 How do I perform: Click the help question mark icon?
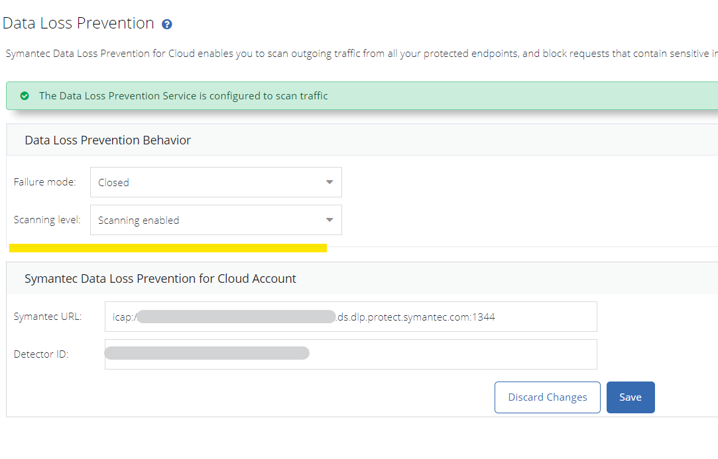[167, 25]
